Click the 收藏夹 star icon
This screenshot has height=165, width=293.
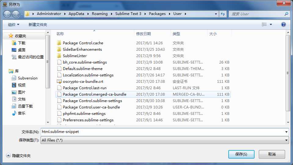[x=11, y=36]
